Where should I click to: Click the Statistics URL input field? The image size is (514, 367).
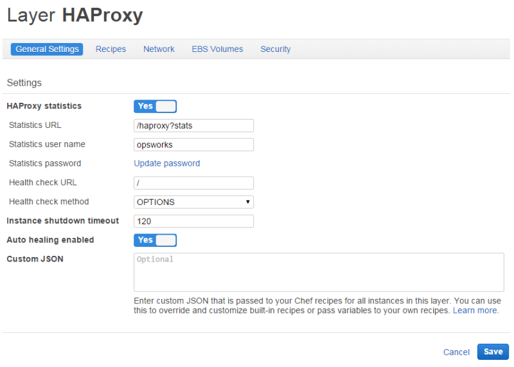[x=194, y=125]
